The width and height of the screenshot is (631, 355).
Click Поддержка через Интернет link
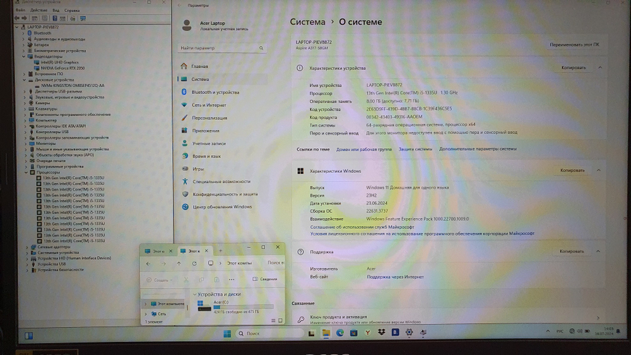point(395,277)
